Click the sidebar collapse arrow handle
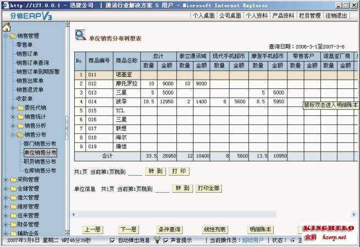 67,128
